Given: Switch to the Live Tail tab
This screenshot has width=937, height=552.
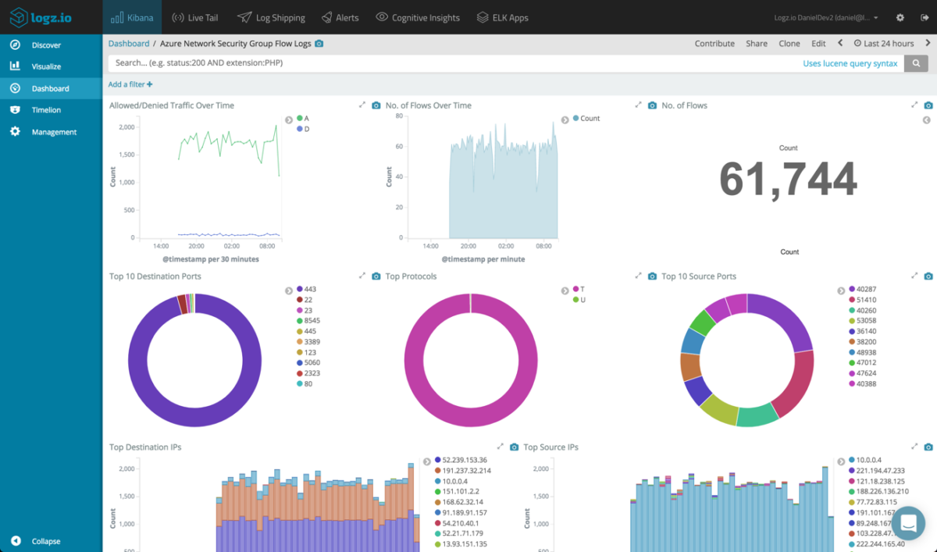Looking at the screenshot, I should 194,16.
